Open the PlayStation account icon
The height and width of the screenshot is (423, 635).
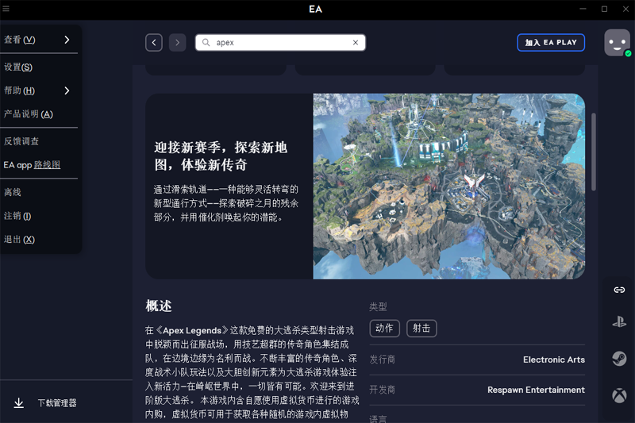619,323
